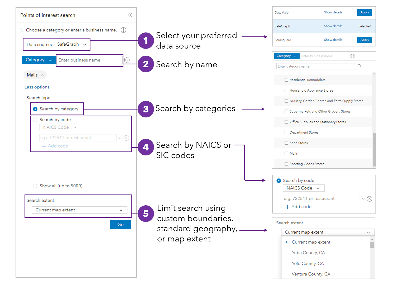This screenshot has width=399, height=285.
Task: Click the magnifier icon for category name search
Action: (x=359, y=66)
